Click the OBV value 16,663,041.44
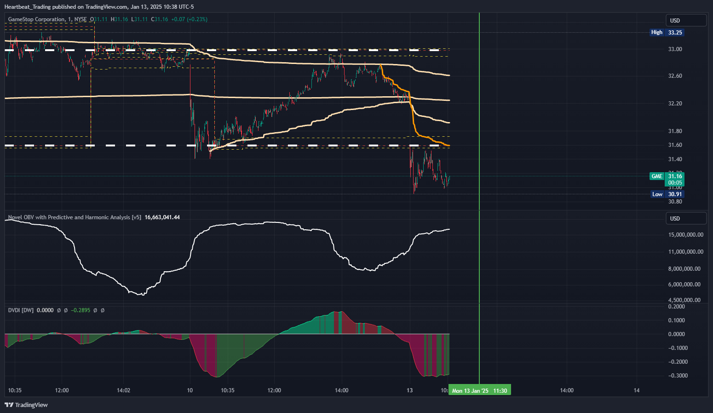 click(x=162, y=217)
